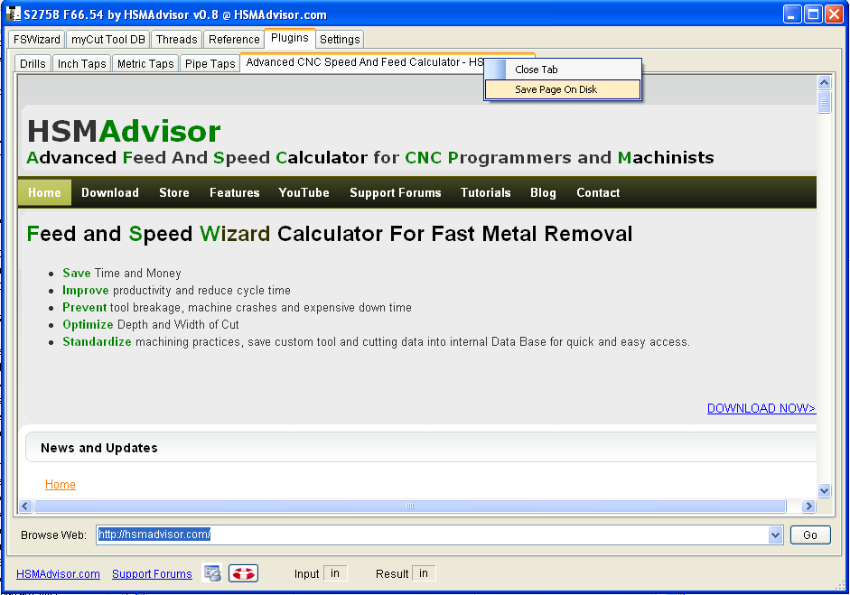Open the Inch Taps sub-tab
Image resolution: width=850 pixels, height=595 pixels.
pyautogui.click(x=82, y=63)
